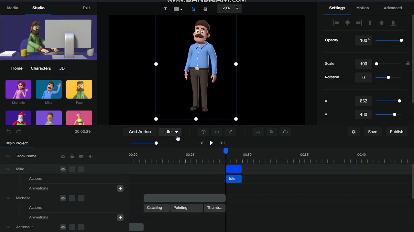414x232 pixels.
Task: Toggle the lock box on Mike track
Action: [x=72, y=169]
